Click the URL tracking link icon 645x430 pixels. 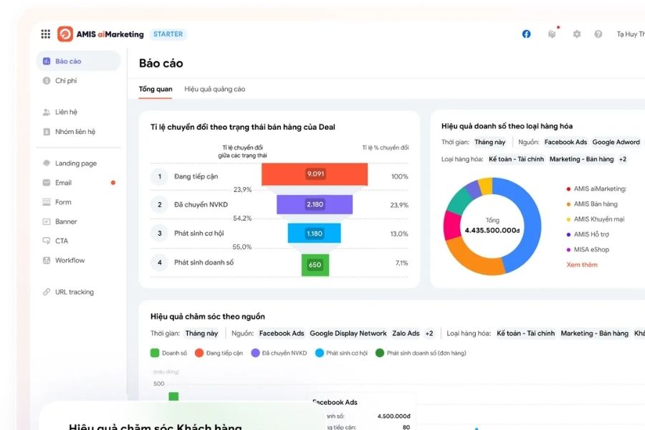tap(47, 292)
